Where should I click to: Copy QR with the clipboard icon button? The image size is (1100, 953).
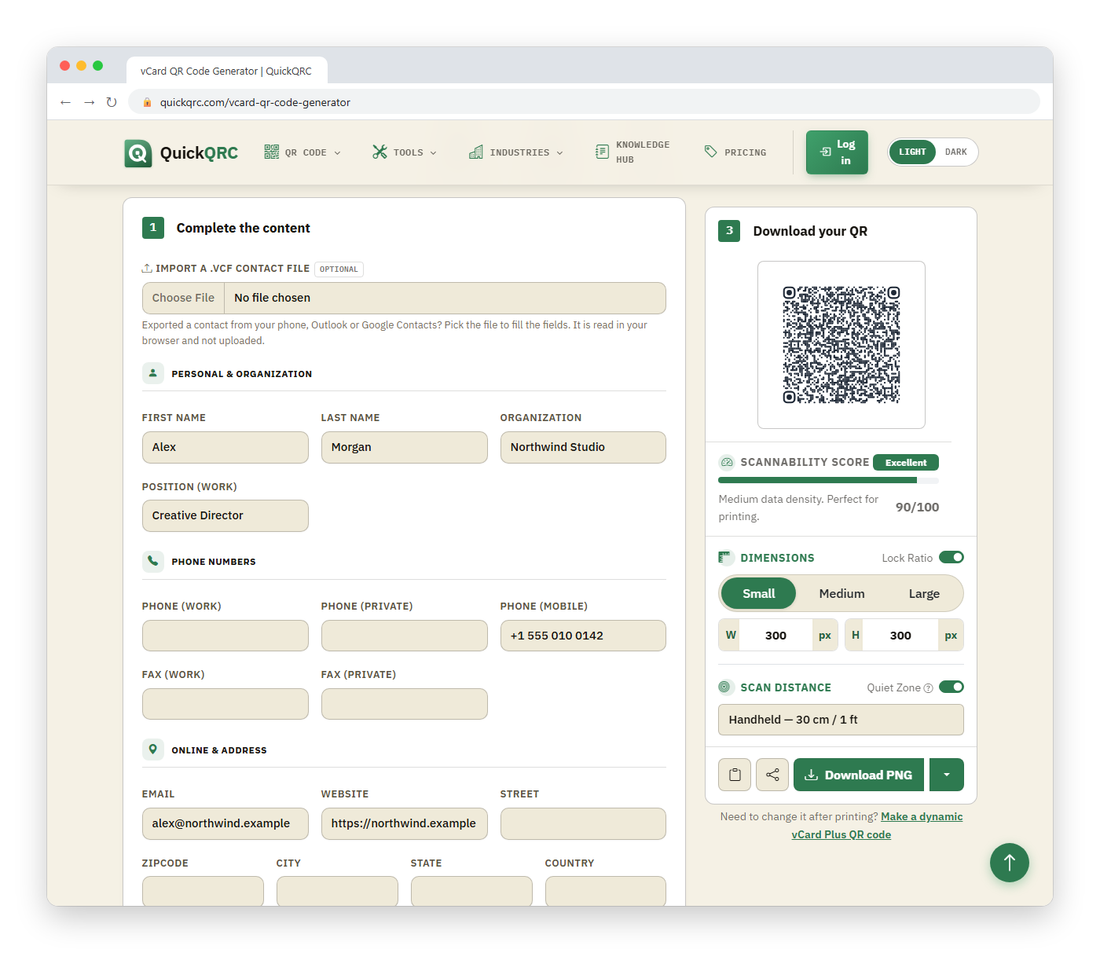point(735,775)
